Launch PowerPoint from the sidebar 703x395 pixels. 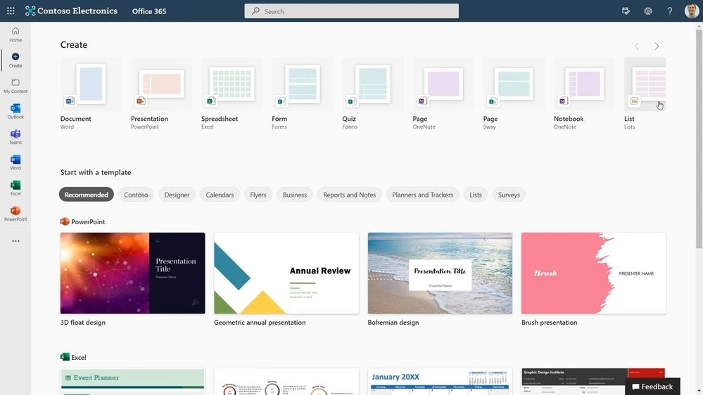(x=15, y=213)
